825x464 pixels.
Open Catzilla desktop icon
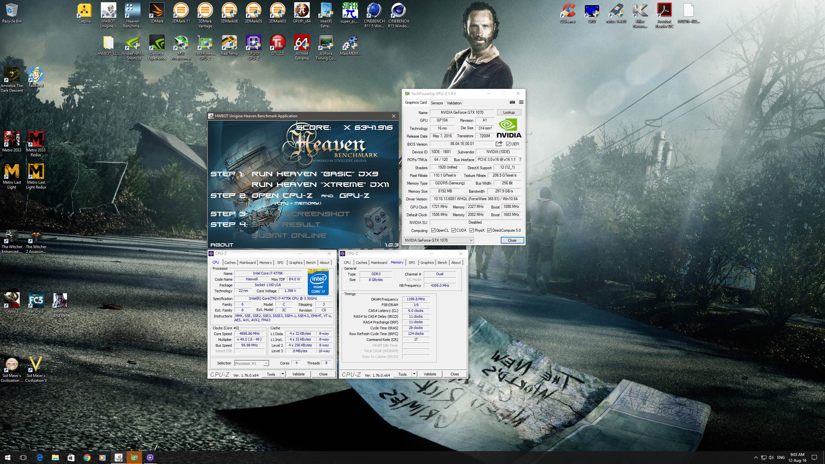coord(84,14)
